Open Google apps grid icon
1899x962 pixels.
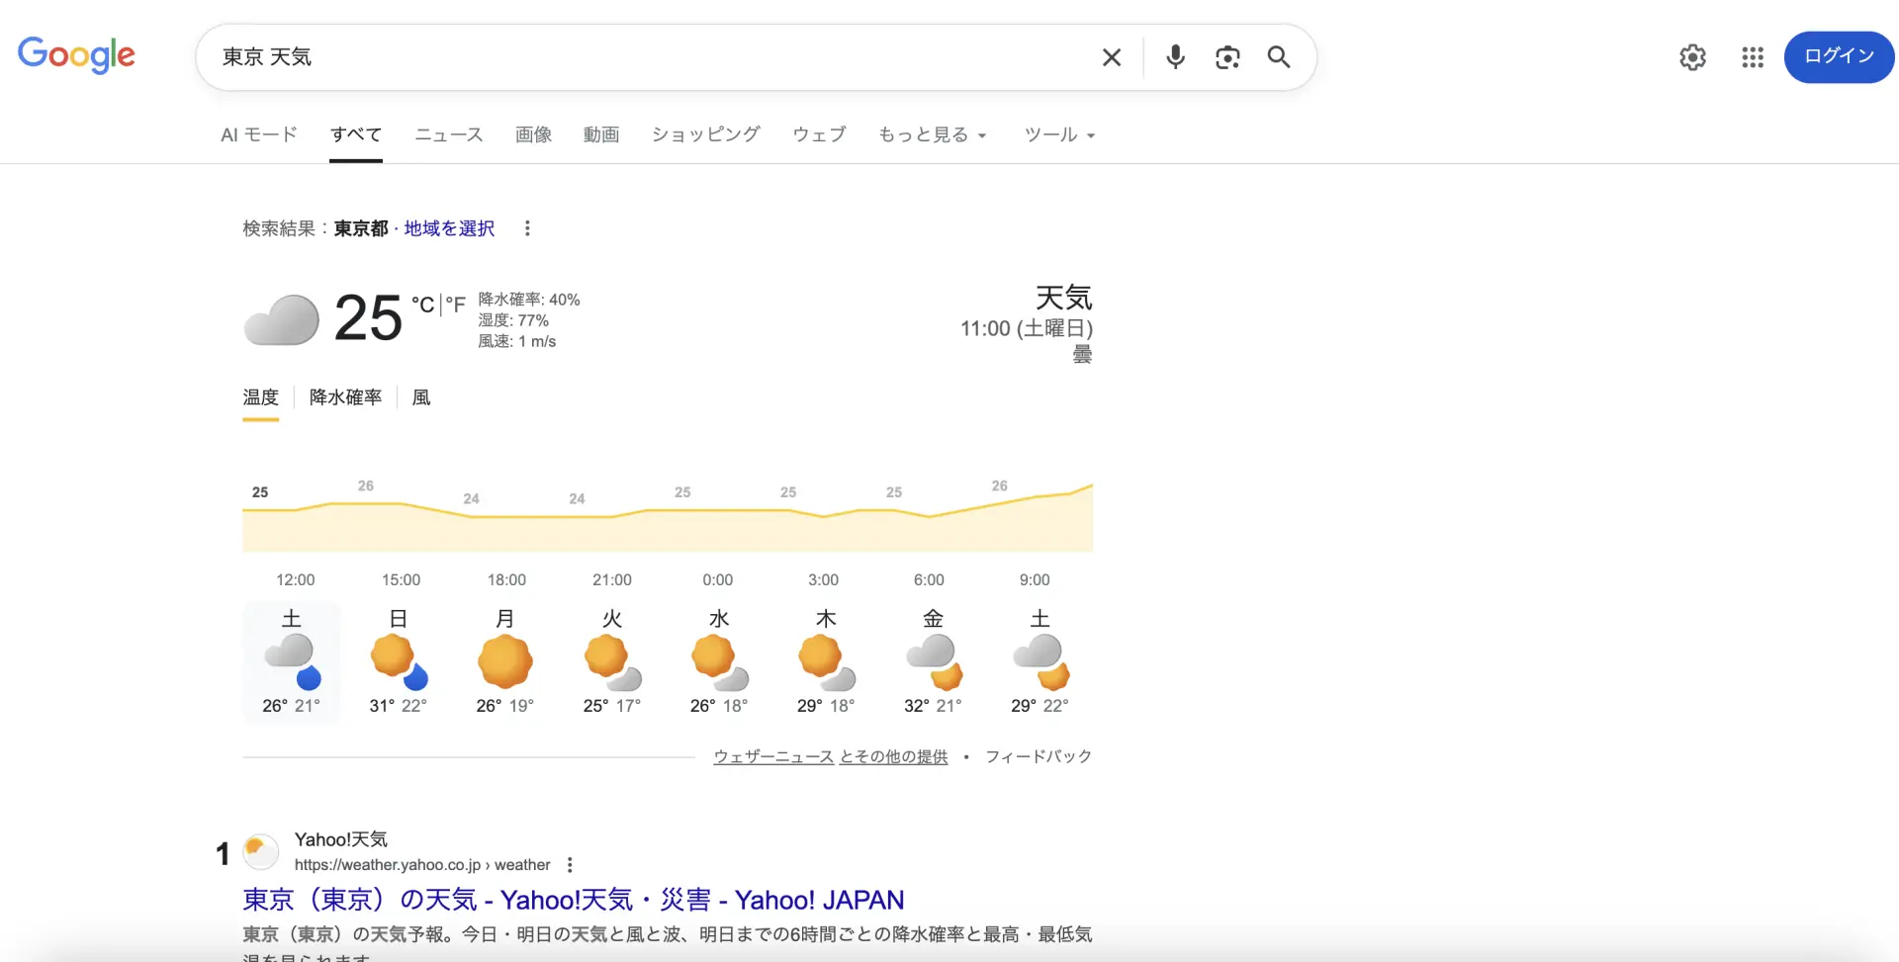(x=1753, y=57)
